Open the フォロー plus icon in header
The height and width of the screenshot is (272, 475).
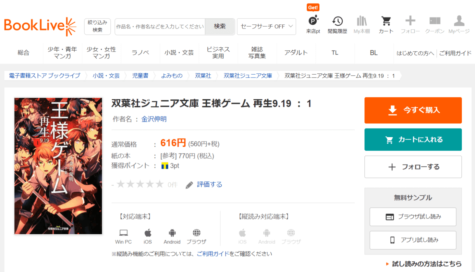click(410, 24)
